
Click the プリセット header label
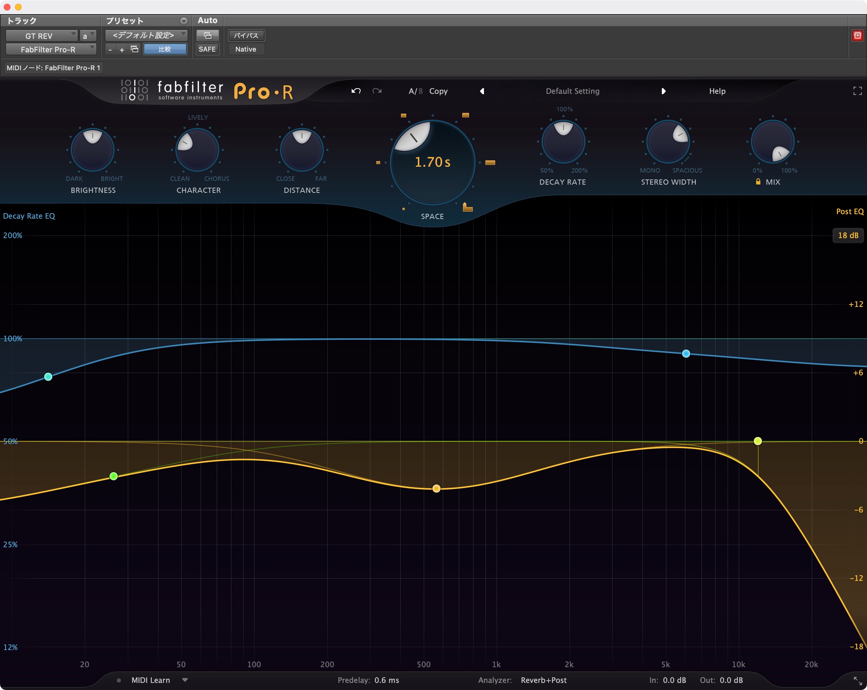click(125, 21)
